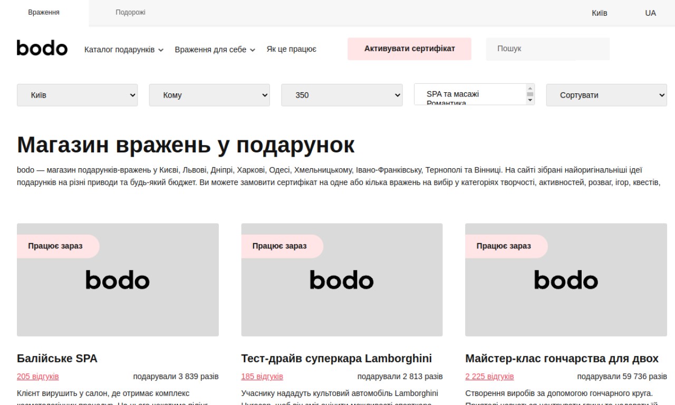Open the Балійське SPA card image
The height and width of the screenshot is (405, 675).
tap(118, 279)
